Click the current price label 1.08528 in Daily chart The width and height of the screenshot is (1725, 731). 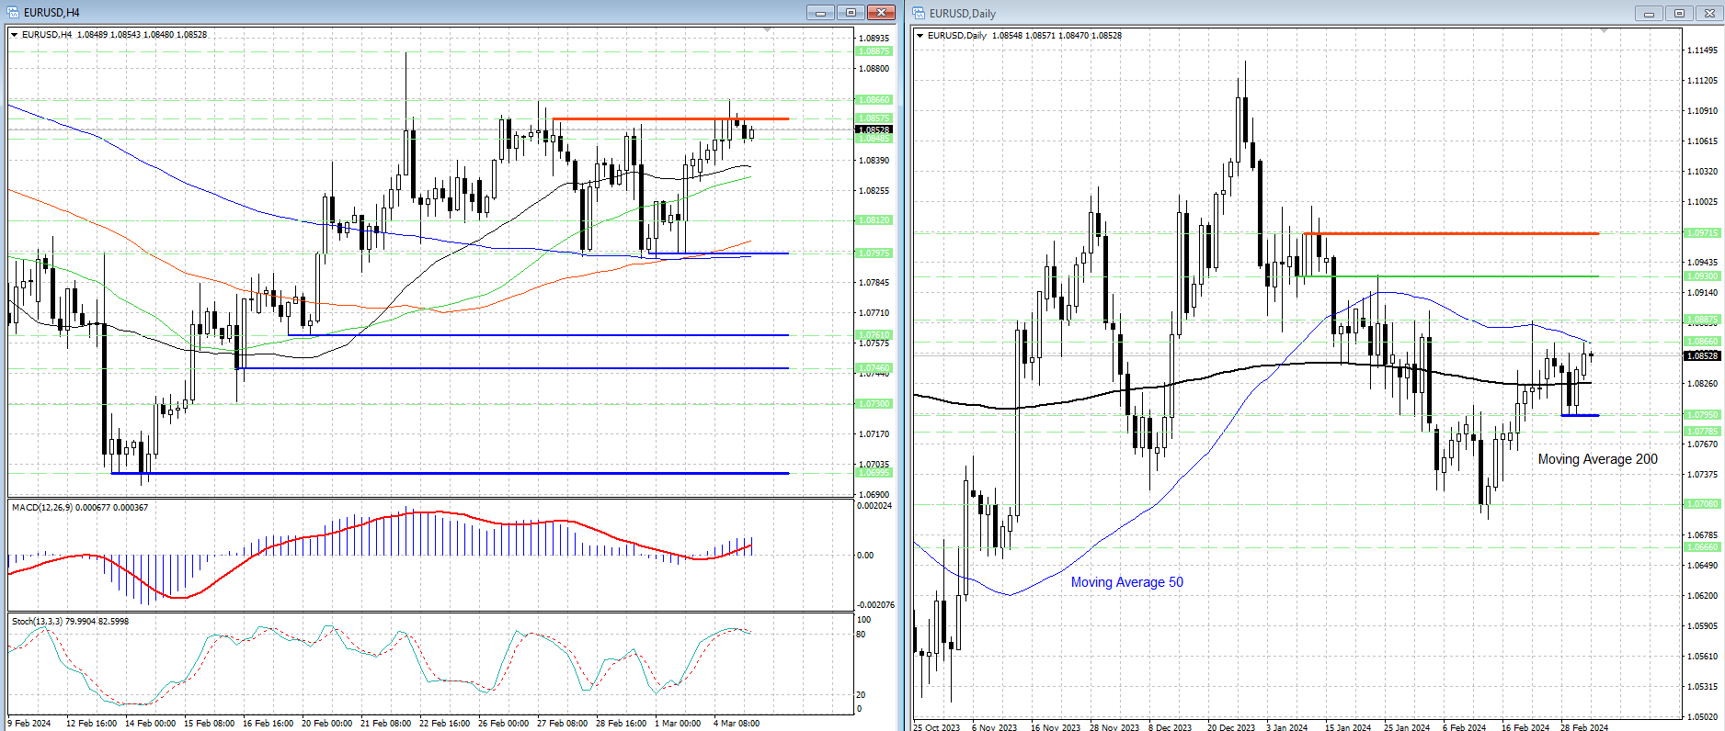click(x=1701, y=355)
